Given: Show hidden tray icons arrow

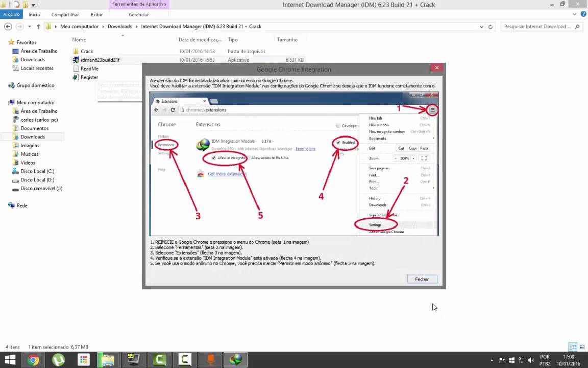Looking at the screenshot, I should pyautogui.click(x=492, y=360).
